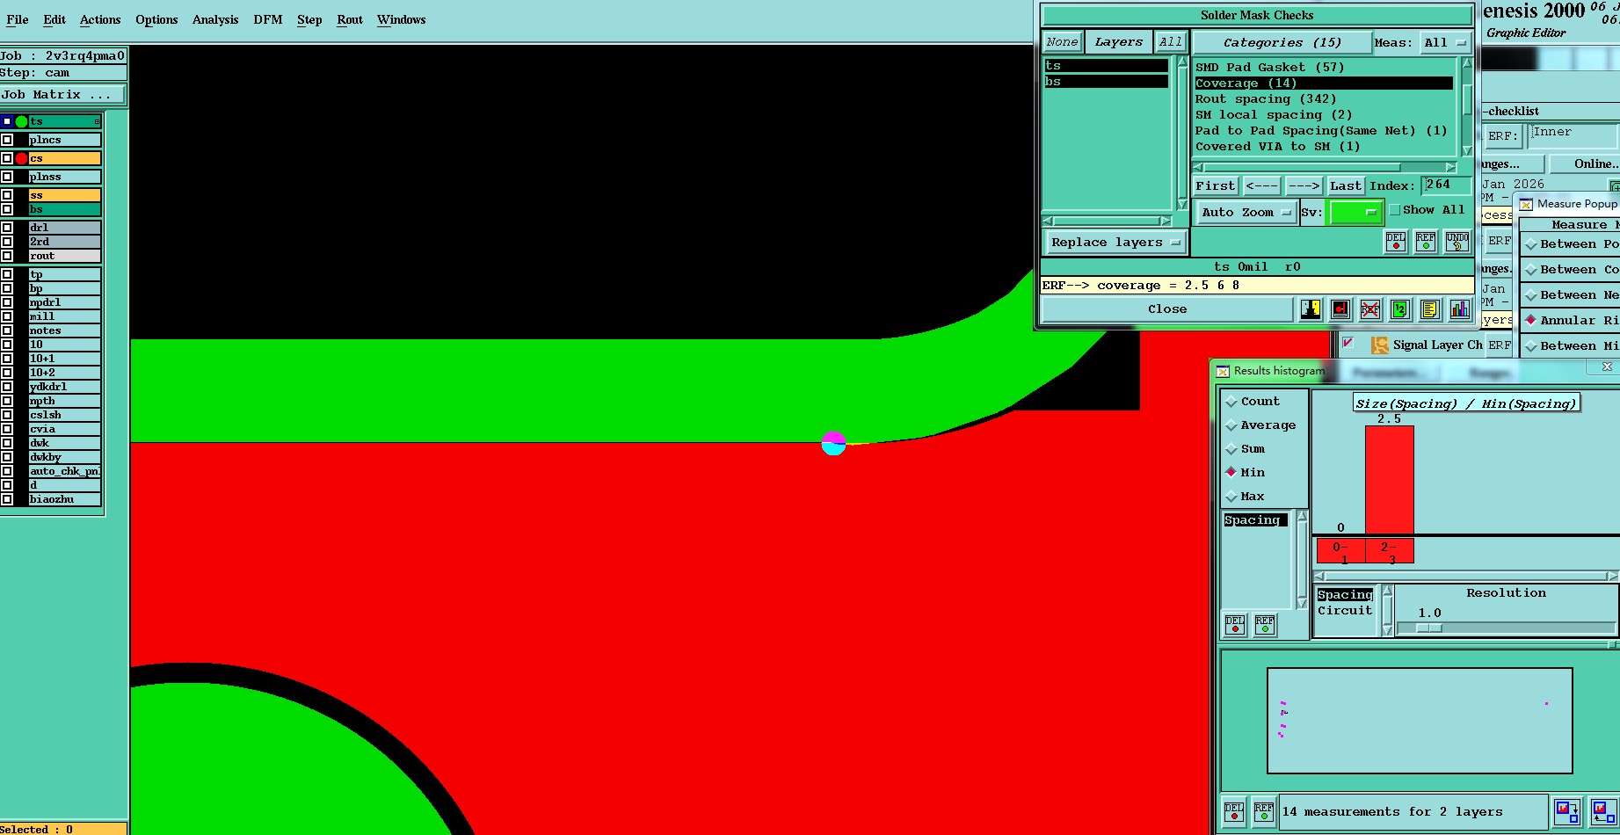The height and width of the screenshot is (835, 1620).
Task: Click the black-and-yellow figures icon beside Close
Action: coord(1311,309)
